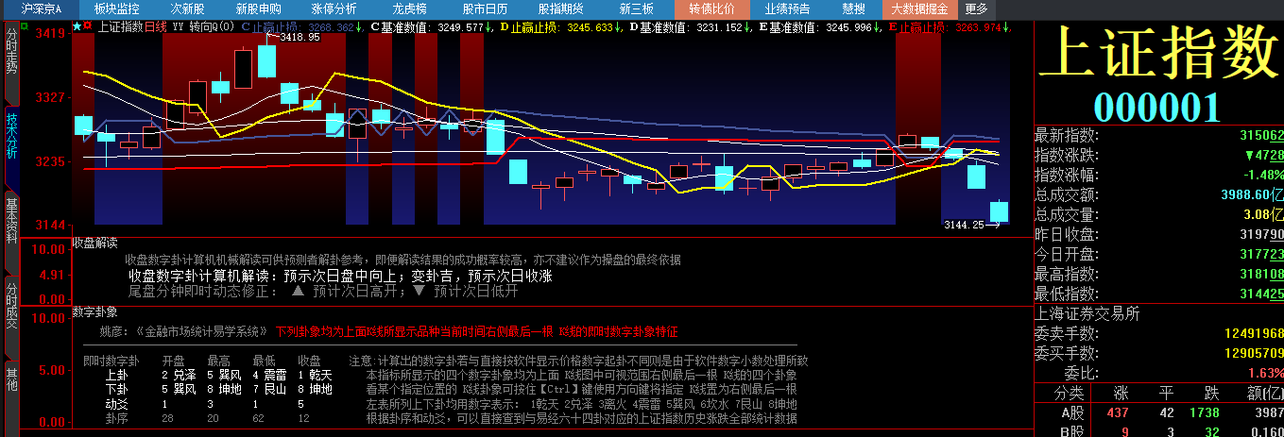Image resolution: width=1284 pixels, height=437 pixels.
Task: Expand the 更多 menu
Action: click(976, 8)
